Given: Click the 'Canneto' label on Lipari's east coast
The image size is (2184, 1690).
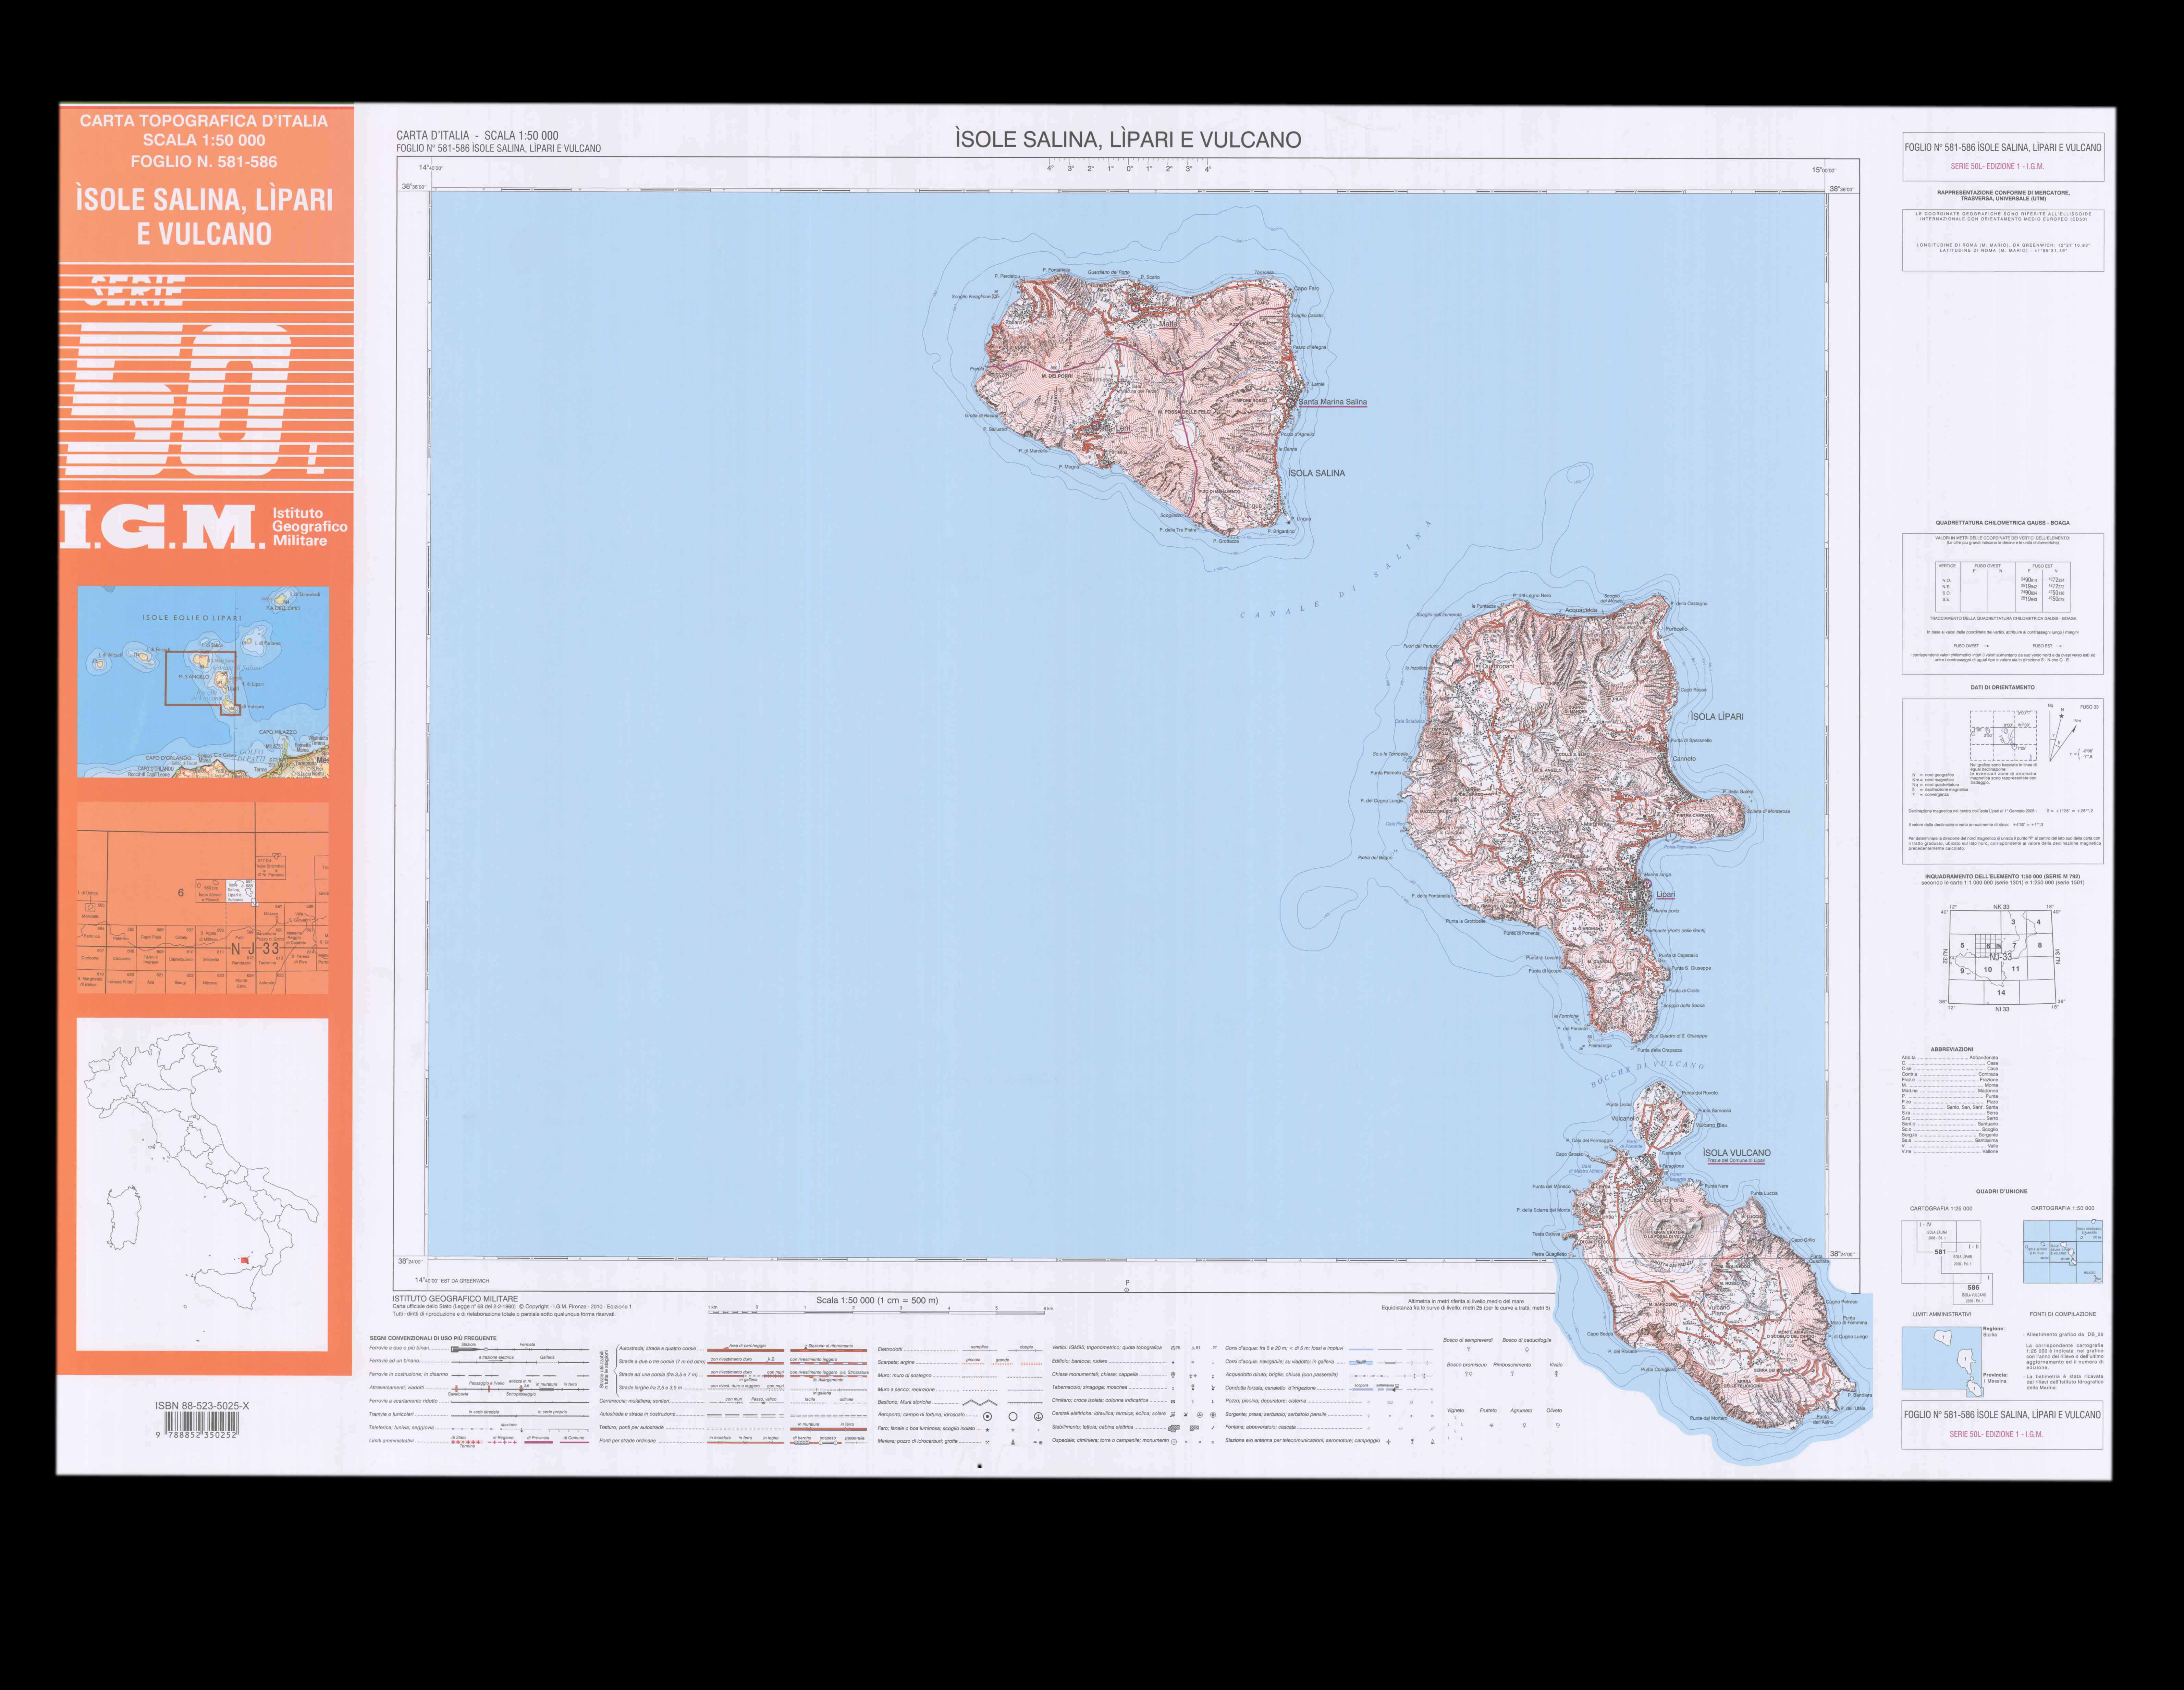Looking at the screenshot, I should [x=1684, y=759].
